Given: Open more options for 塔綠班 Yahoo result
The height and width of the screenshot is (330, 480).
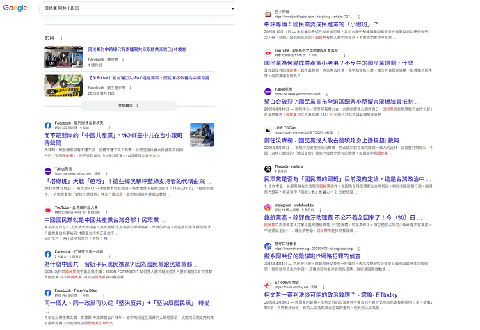Looking at the screenshot, I should point(106,174).
